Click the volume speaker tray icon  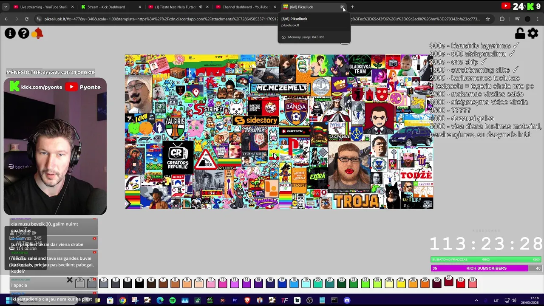click(514, 300)
